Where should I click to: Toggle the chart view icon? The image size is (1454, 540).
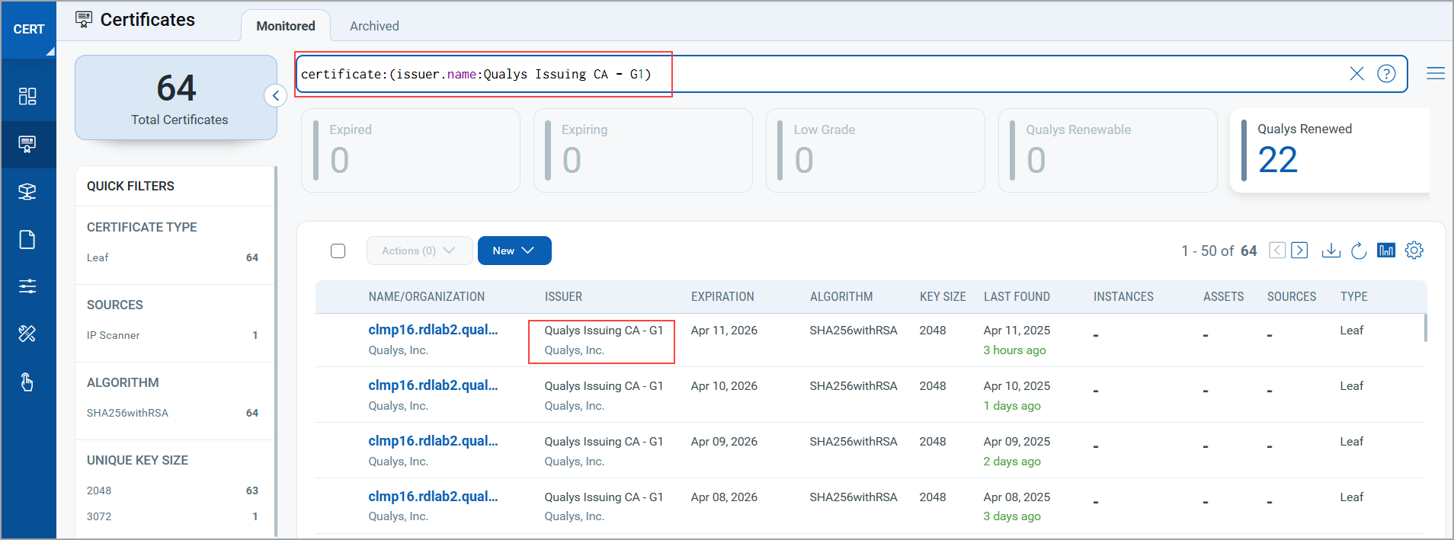coord(1386,251)
